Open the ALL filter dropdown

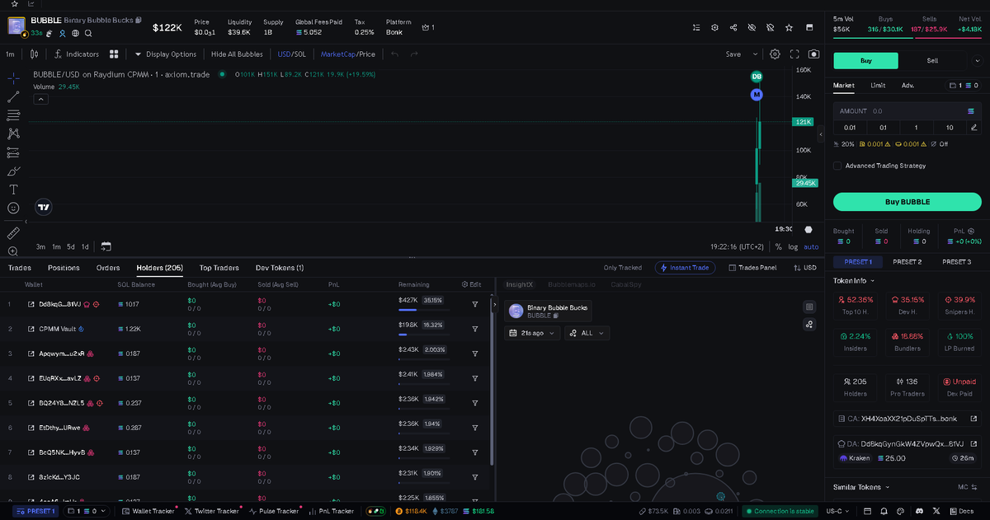(x=587, y=333)
